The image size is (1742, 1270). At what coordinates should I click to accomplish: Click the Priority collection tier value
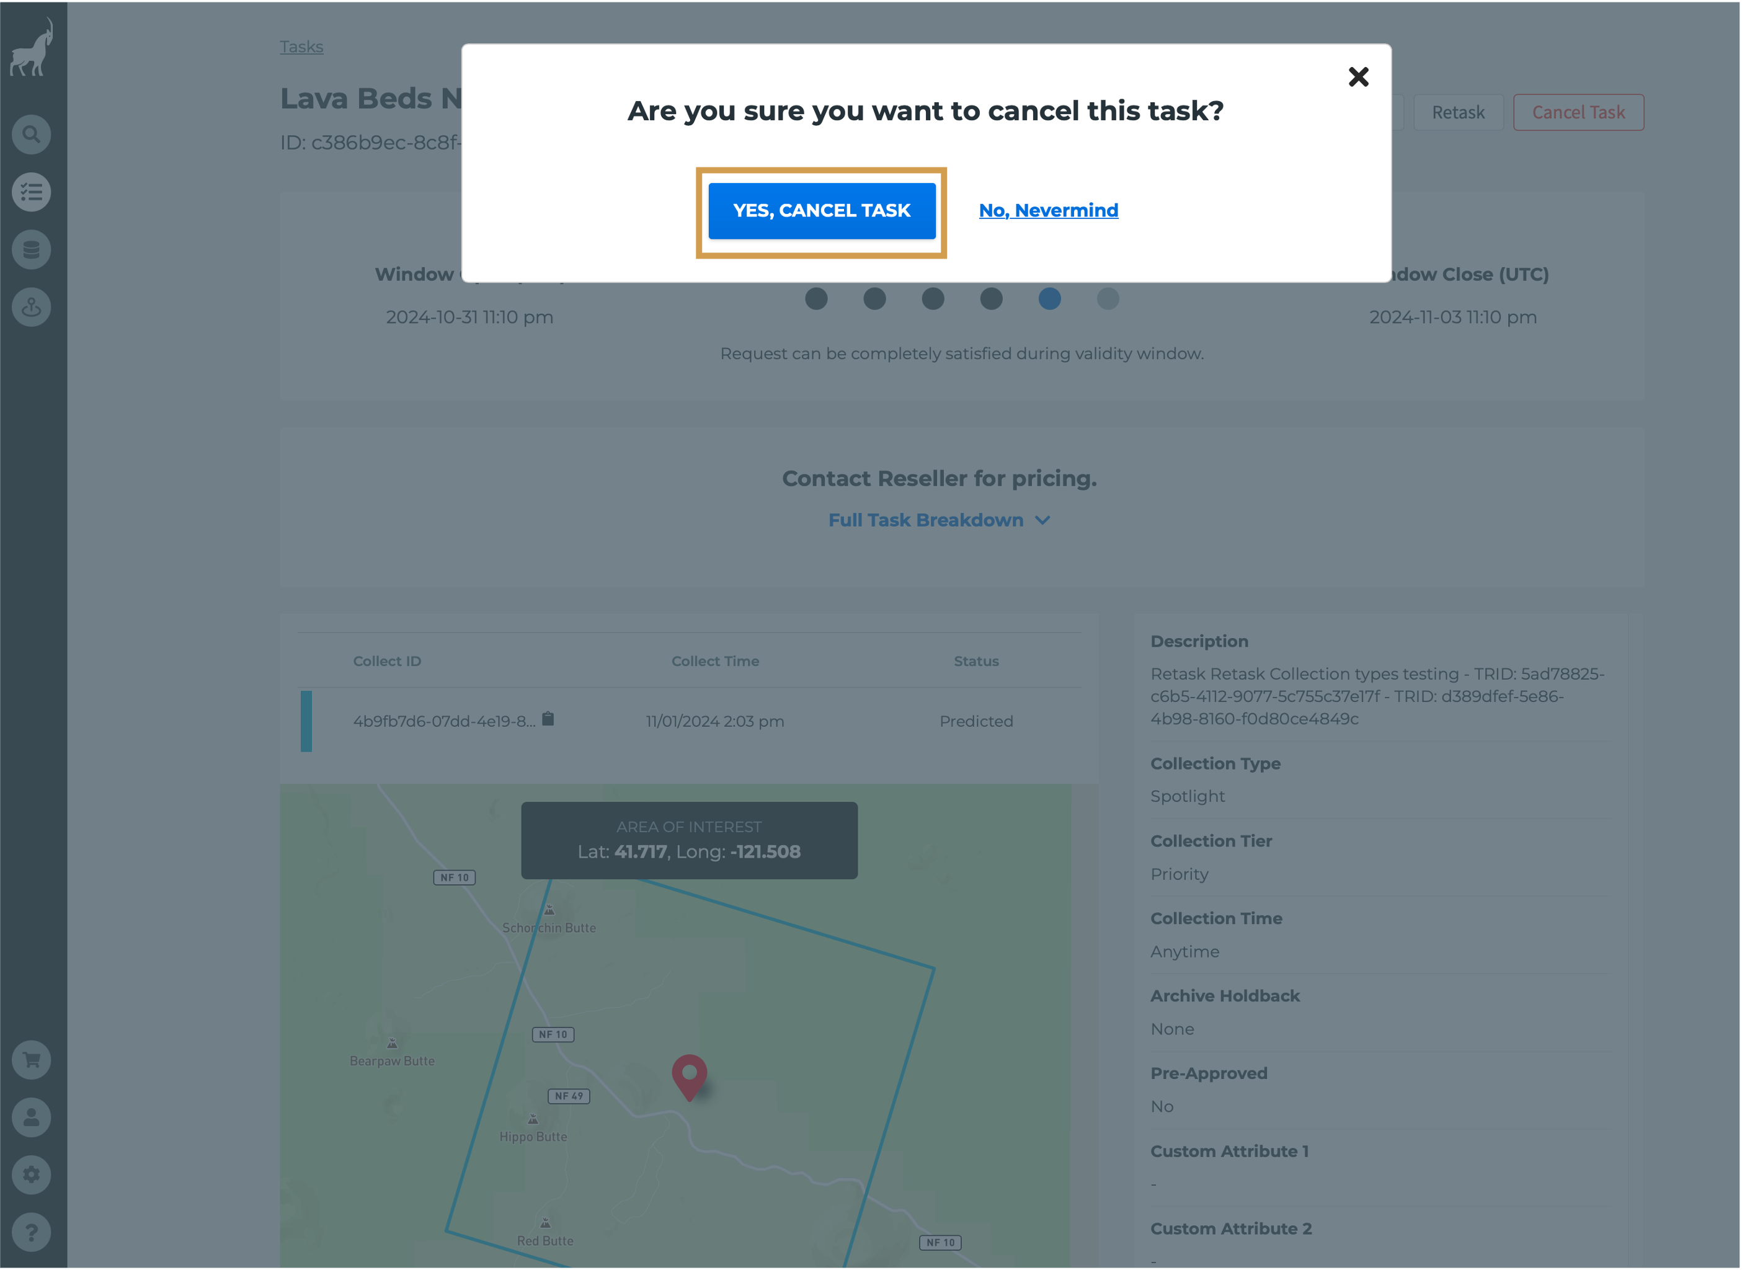point(1180,875)
